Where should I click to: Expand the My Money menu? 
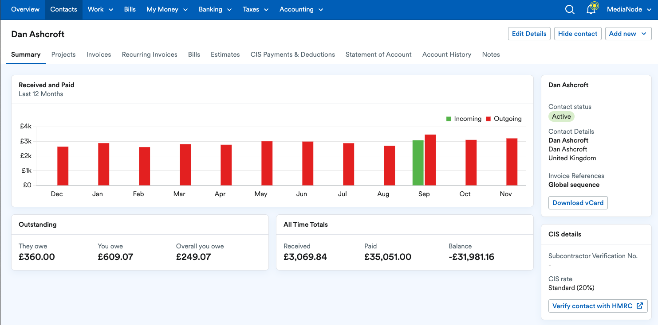point(167,9)
